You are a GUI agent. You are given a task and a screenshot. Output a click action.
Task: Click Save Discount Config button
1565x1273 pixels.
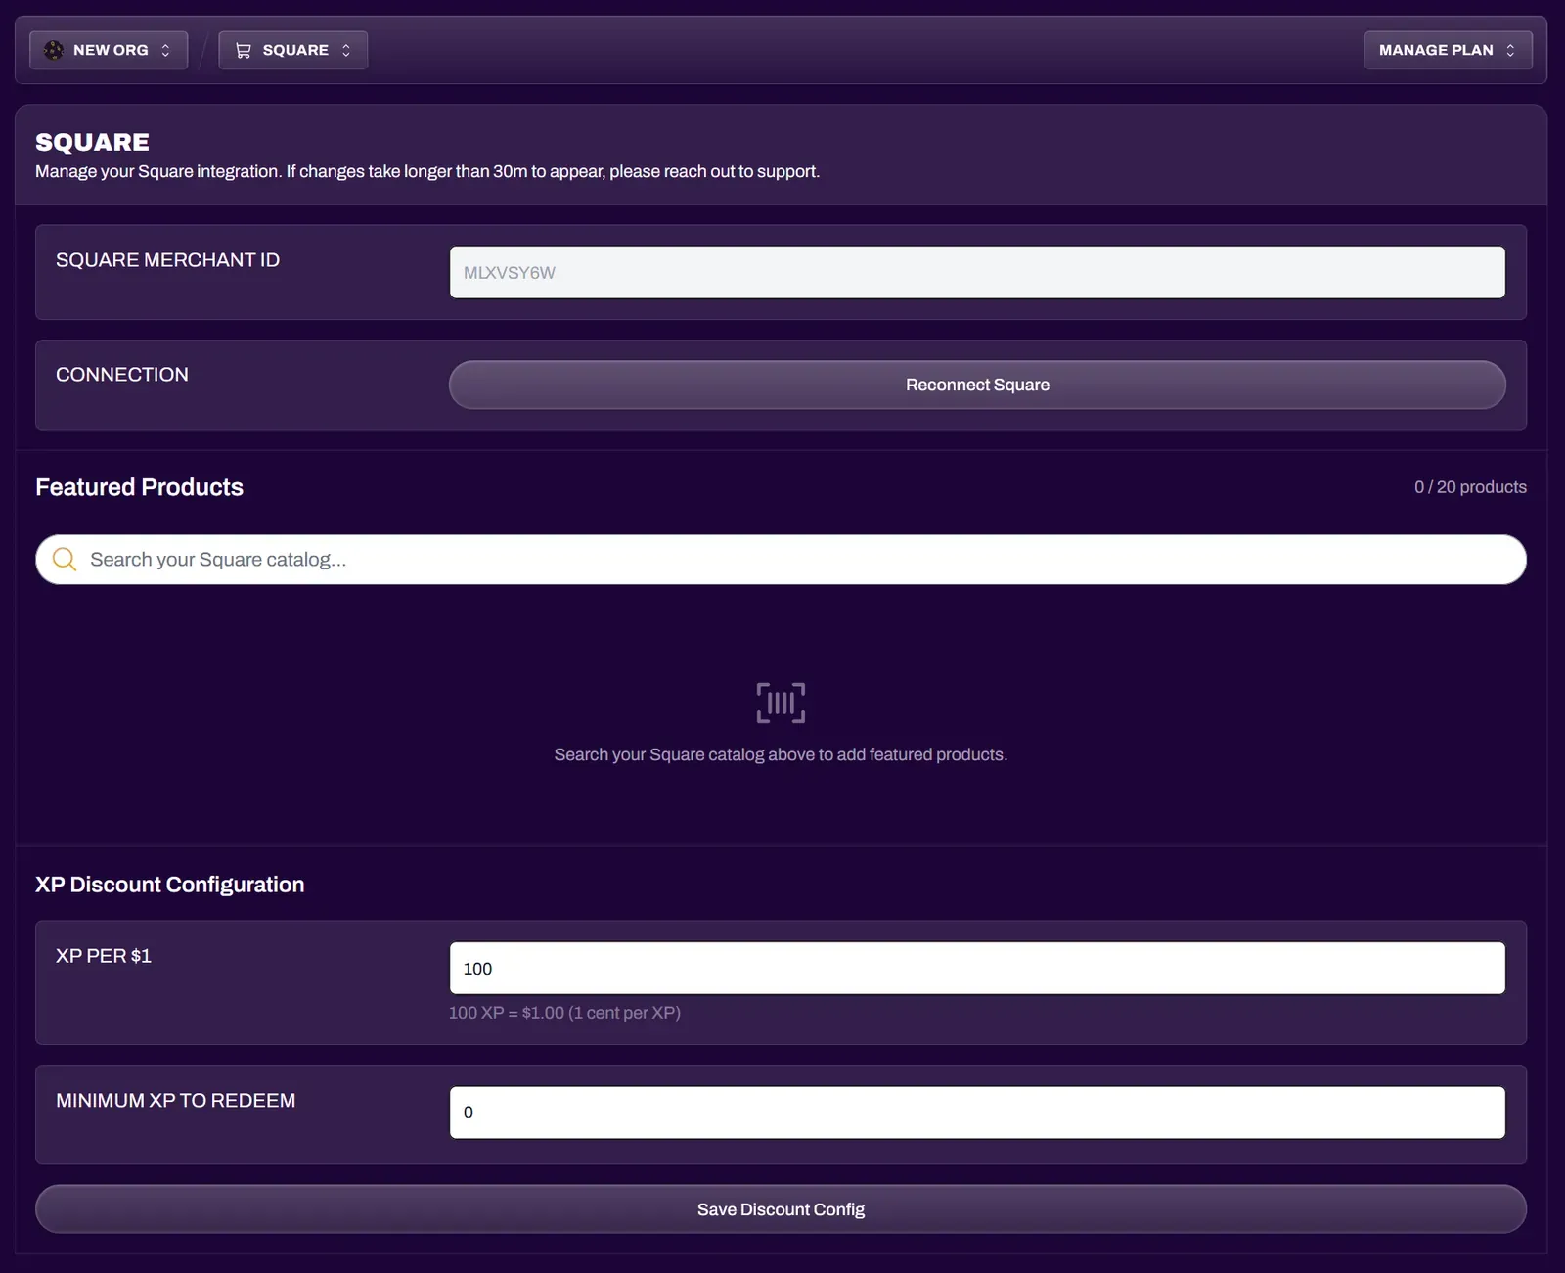click(x=781, y=1209)
